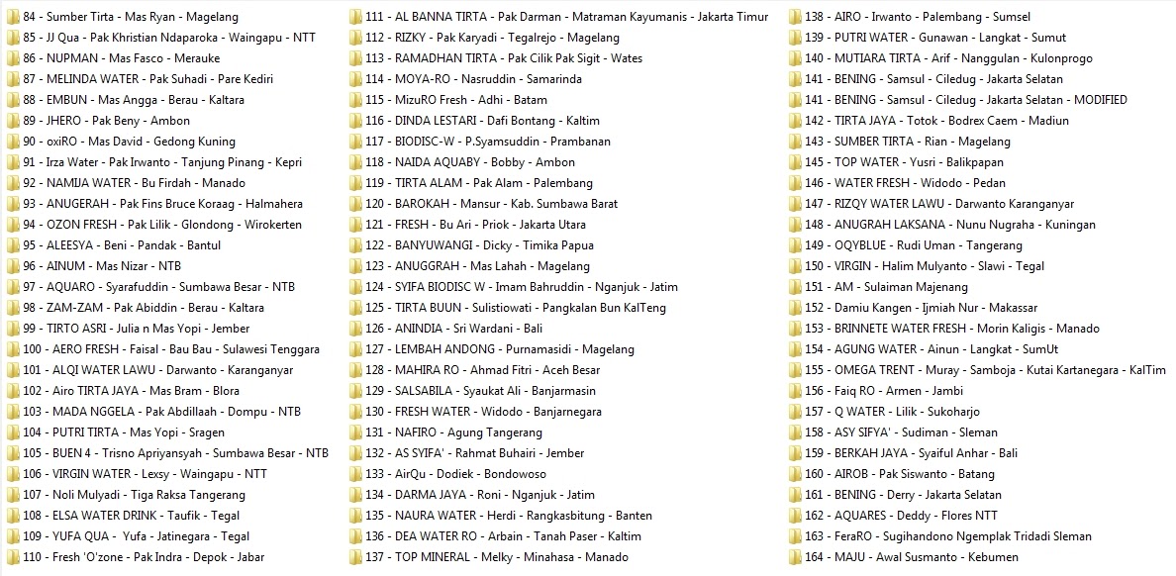The image size is (1176, 576).
Task: Click folder icon beside 151 - AM
Action: point(795,286)
